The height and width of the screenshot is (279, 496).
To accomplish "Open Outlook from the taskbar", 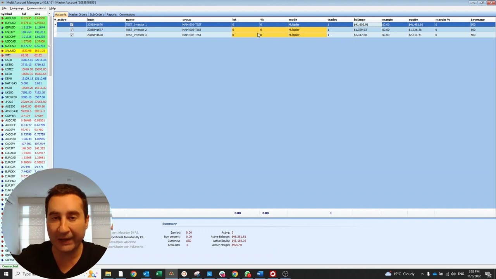I will click(x=146, y=274).
